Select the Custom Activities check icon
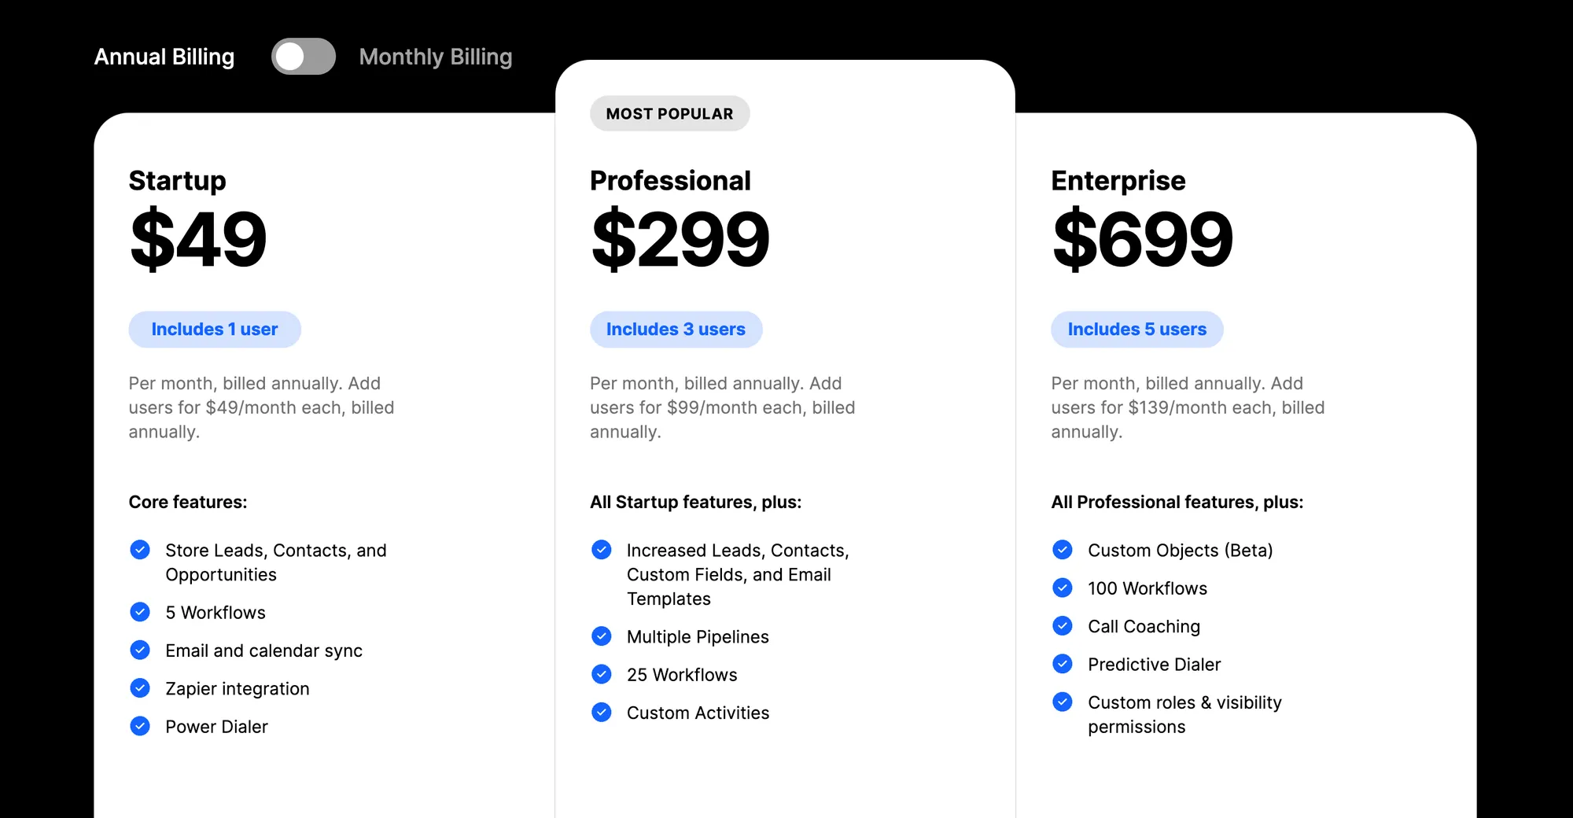Viewport: 1573px width, 818px height. coord(601,712)
